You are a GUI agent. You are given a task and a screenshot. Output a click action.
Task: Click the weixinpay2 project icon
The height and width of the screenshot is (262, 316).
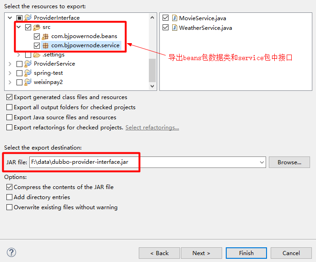click(28, 82)
